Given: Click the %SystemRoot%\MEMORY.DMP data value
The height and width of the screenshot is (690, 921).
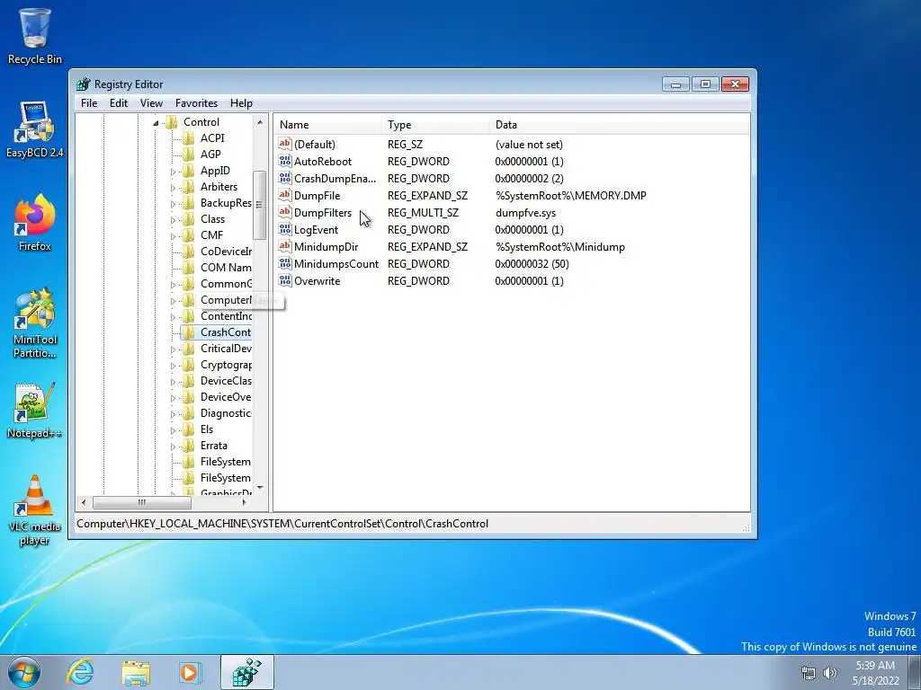Looking at the screenshot, I should [x=571, y=195].
